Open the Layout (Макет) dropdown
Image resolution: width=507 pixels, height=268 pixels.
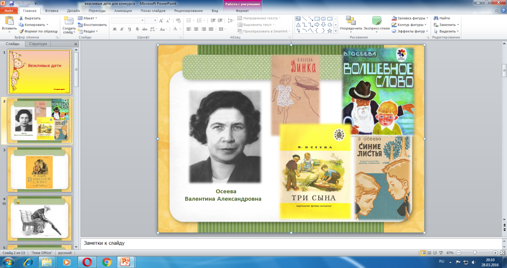tap(88, 18)
